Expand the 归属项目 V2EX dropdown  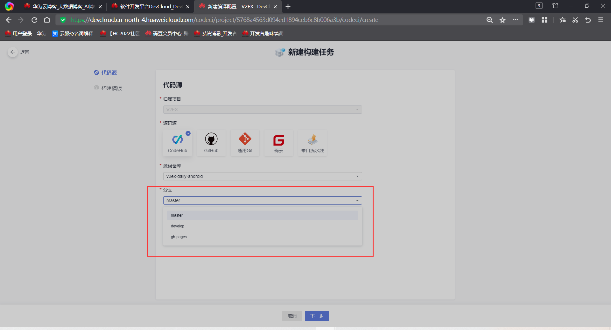coord(263,110)
